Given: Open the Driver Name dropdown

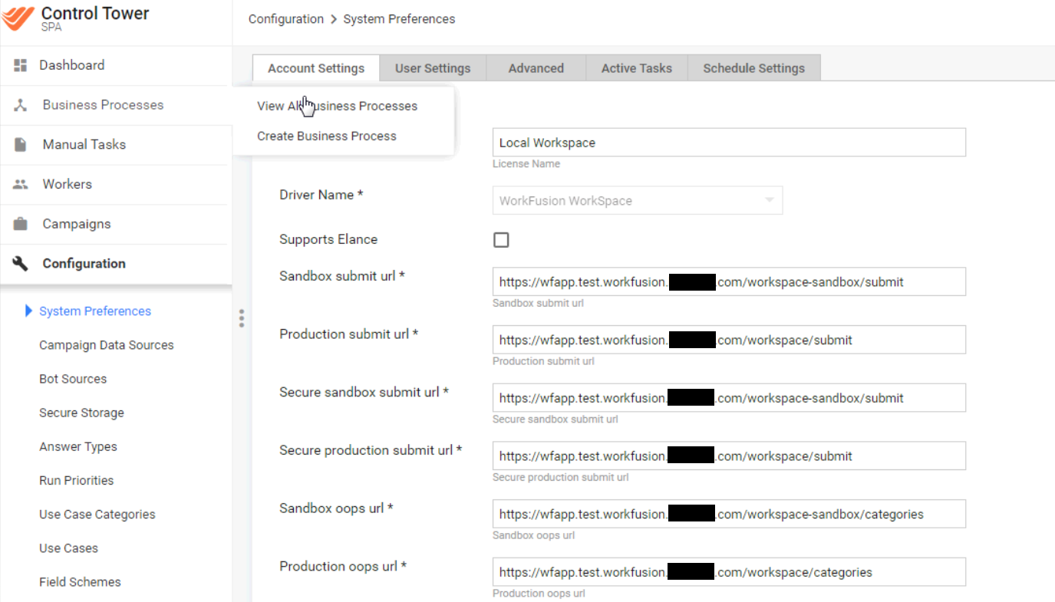Looking at the screenshot, I should pyautogui.click(x=638, y=201).
